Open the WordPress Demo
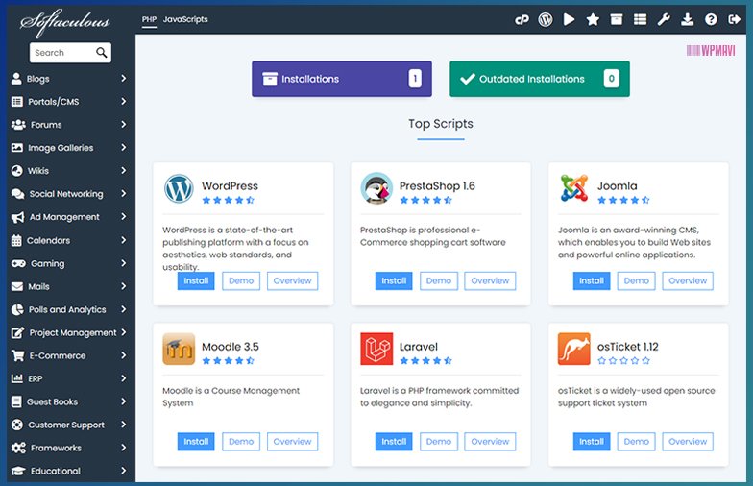This screenshot has height=486, width=753. 240,280
